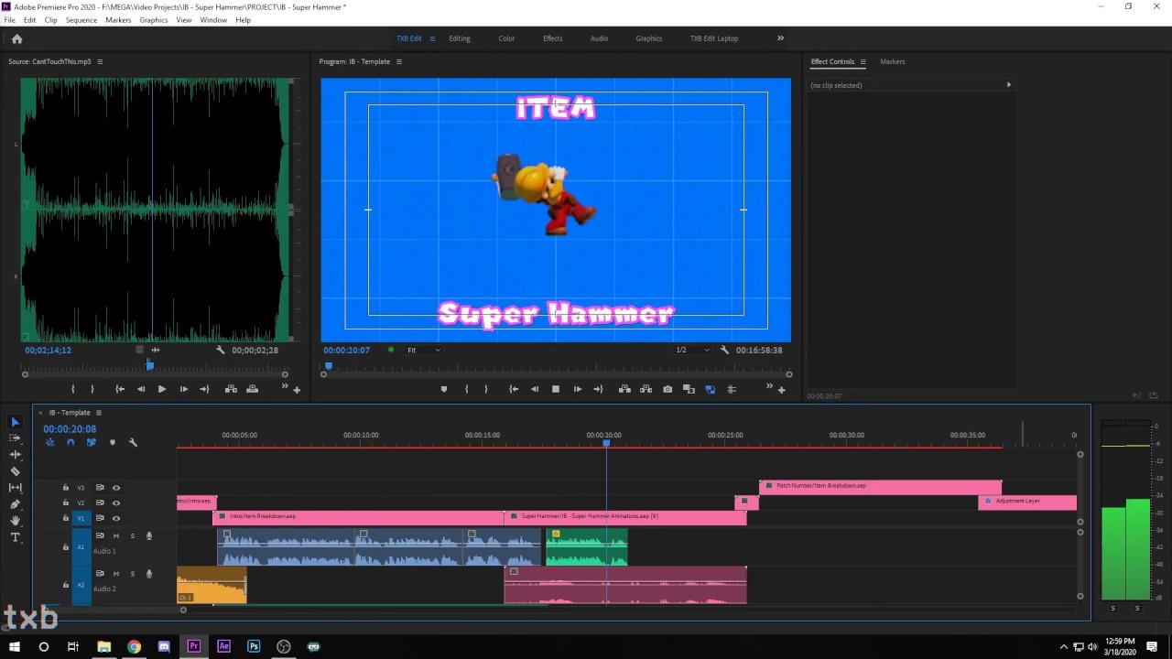This screenshot has height=659, width=1172.
Task: Open the Graphics menu
Action: (153, 19)
